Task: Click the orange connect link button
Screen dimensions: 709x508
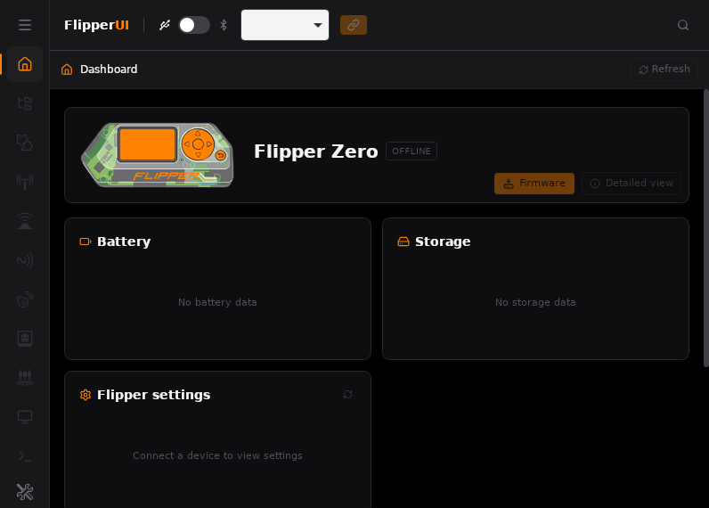Action: 354,25
